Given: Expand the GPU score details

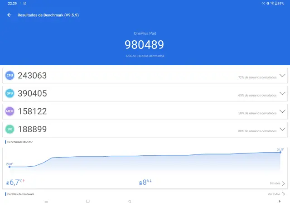Looking at the screenshot, I should click(x=283, y=94).
